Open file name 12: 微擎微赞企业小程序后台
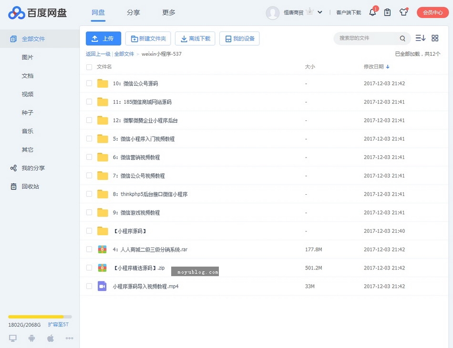Image resolution: width=453 pixels, height=348 pixels. [145, 120]
